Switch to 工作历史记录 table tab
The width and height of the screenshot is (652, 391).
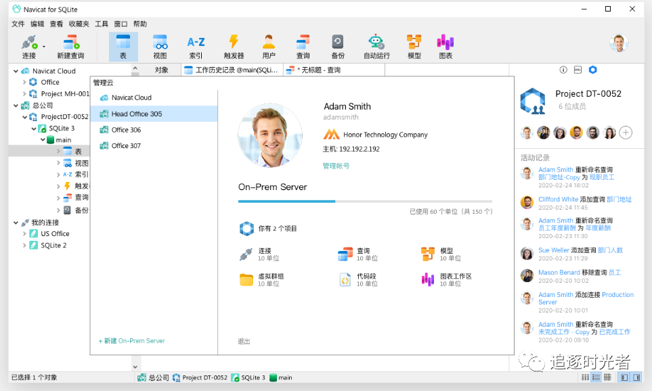(x=232, y=70)
